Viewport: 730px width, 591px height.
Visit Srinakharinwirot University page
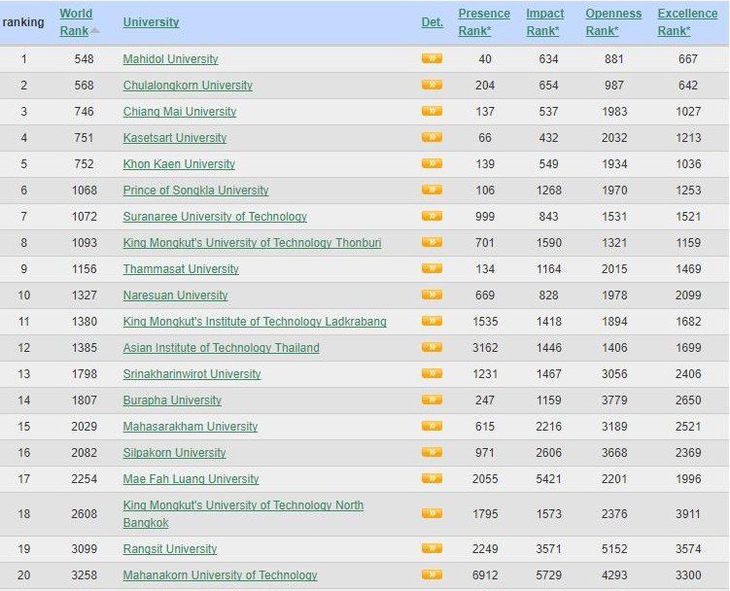point(191,374)
